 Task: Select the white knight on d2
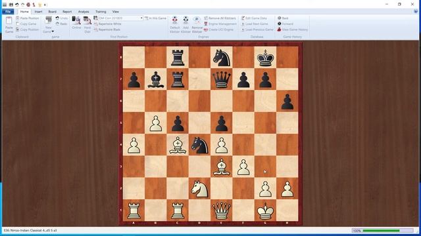click(x=199, y=188)
